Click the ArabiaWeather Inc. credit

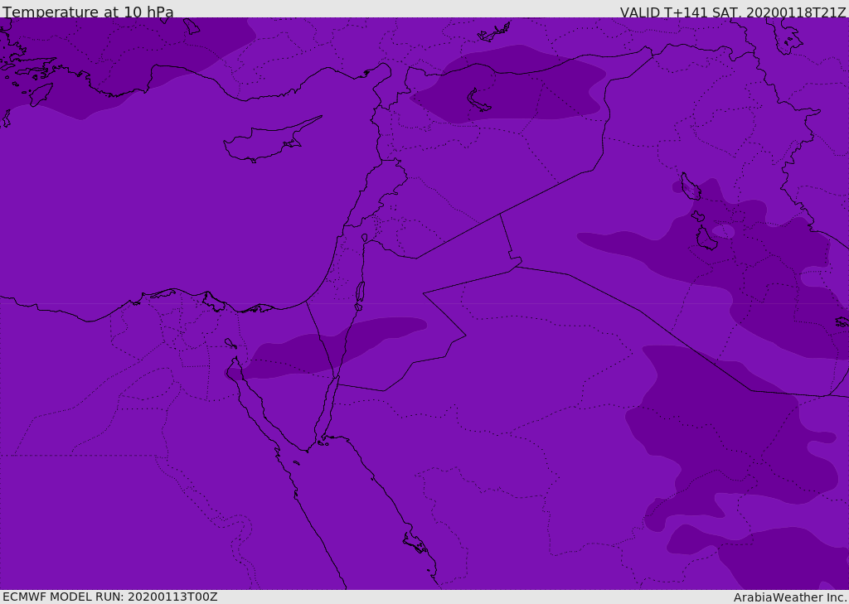[x=790, y=597]
